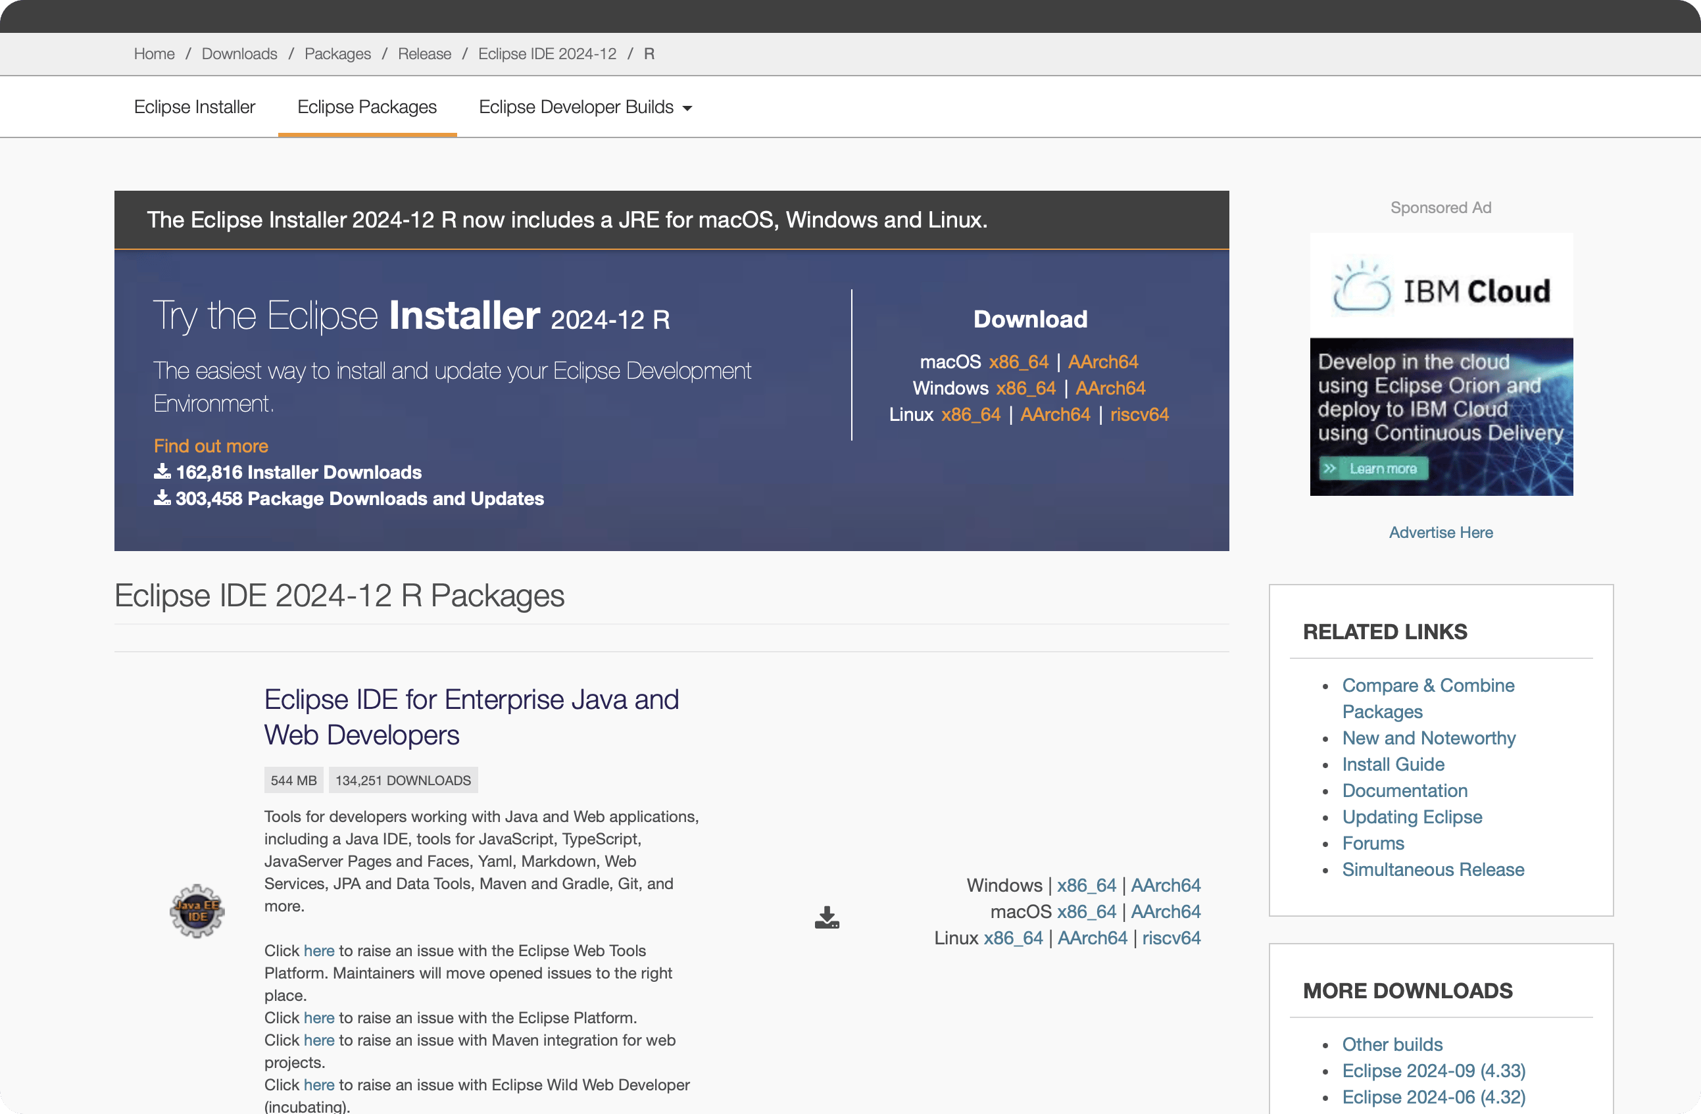Select the Eclipse Packages tab

pos(367,107)
